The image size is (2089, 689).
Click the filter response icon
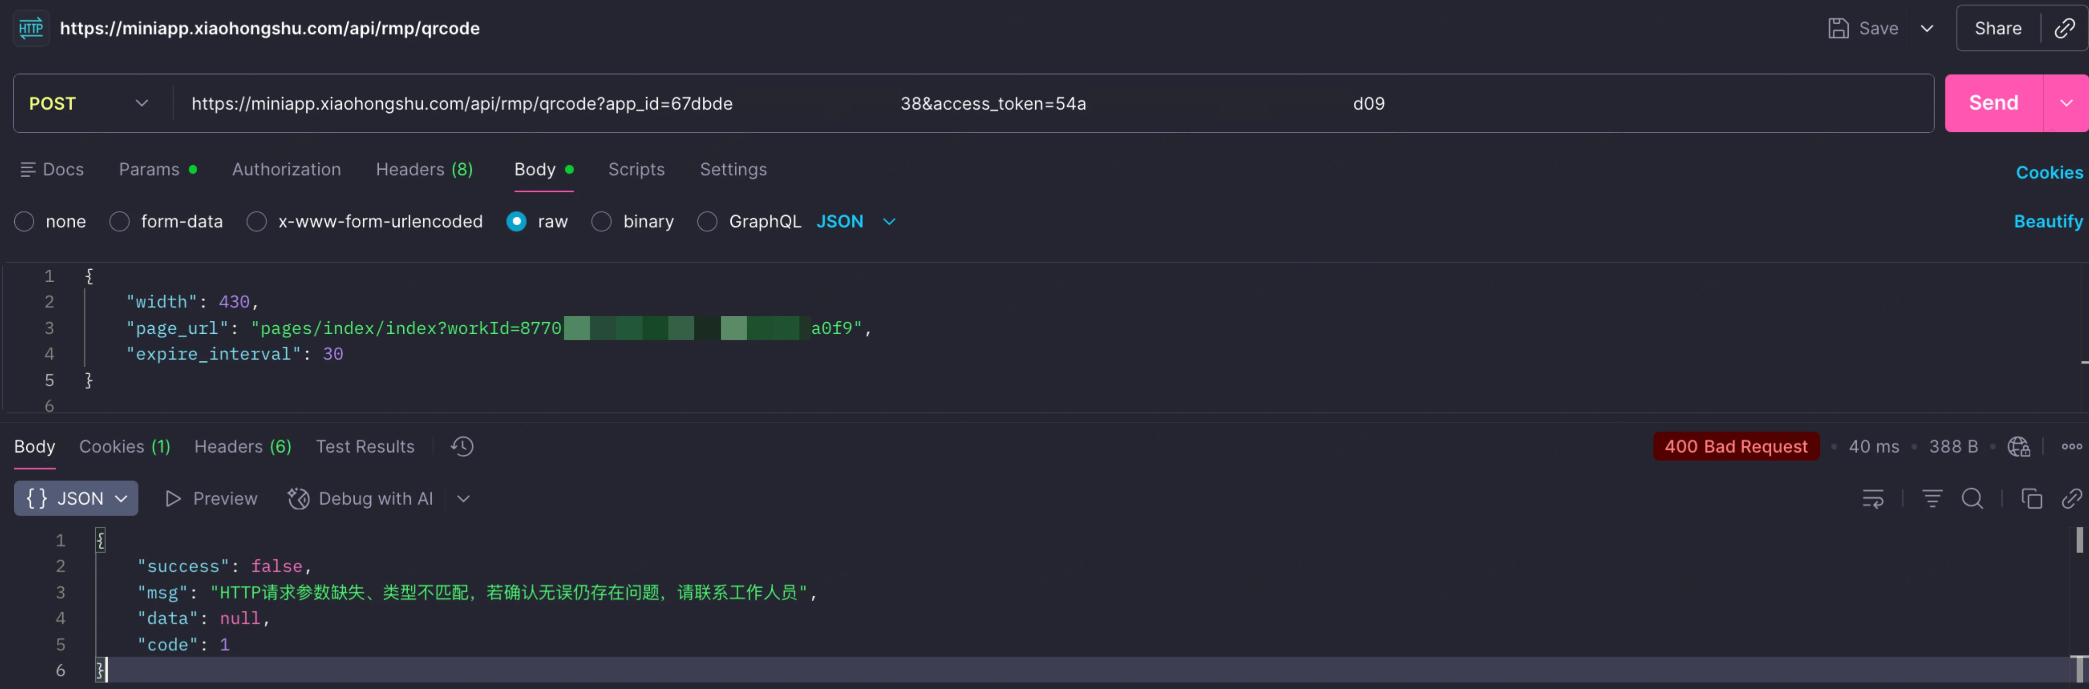point(1932,499)
